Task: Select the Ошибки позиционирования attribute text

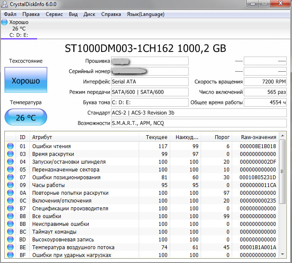Action: coord(66,177)
